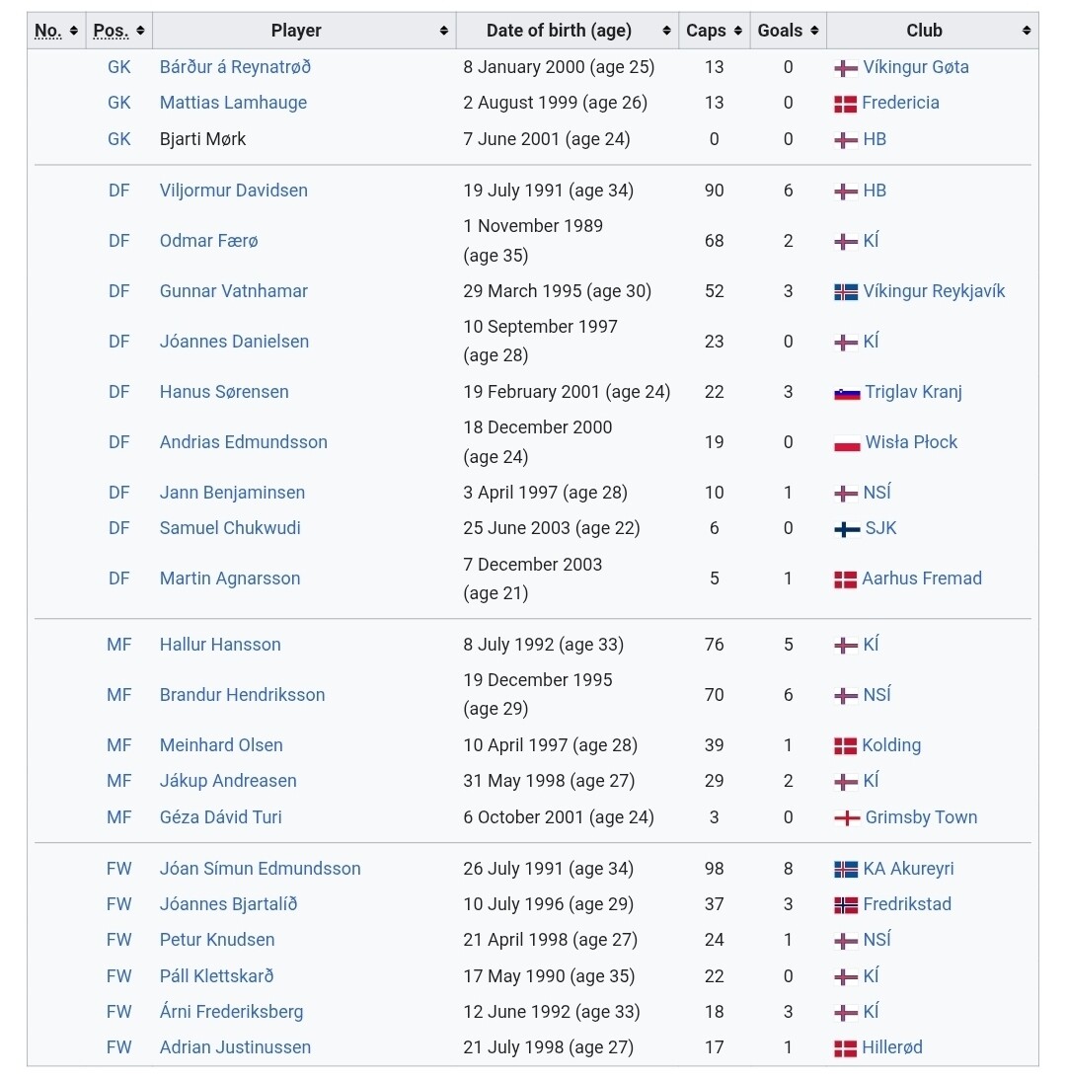Image resolution: width=1066 pixels, height=1080 pixels.
Task: Click the Slovenian flag next to Triglav Kranj
Action: click(846, 393)
